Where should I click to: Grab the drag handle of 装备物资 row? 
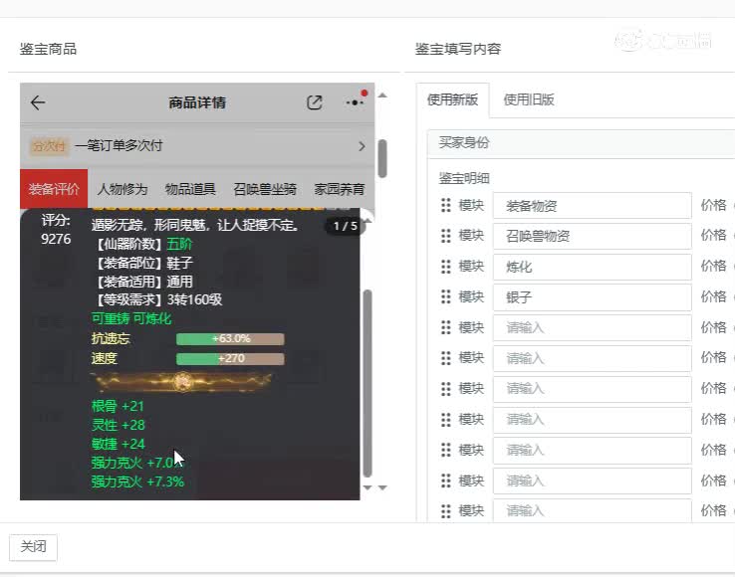(x=446, y=205)
